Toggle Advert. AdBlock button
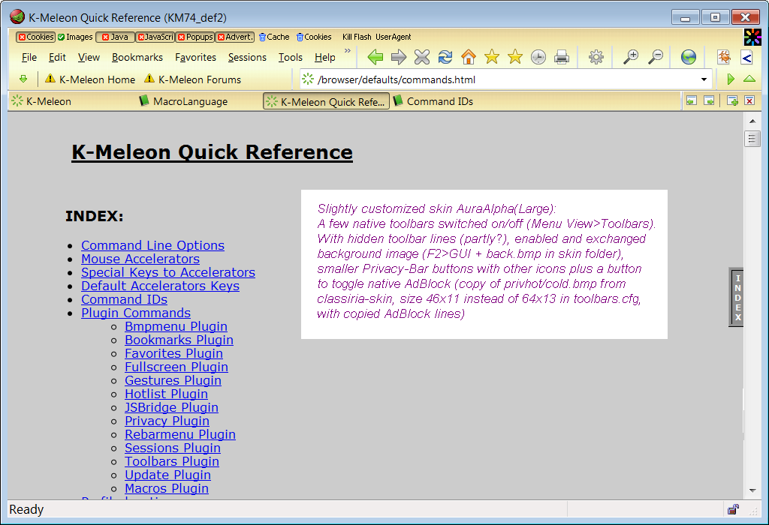 pyautogui.click(x=235, y=37)
